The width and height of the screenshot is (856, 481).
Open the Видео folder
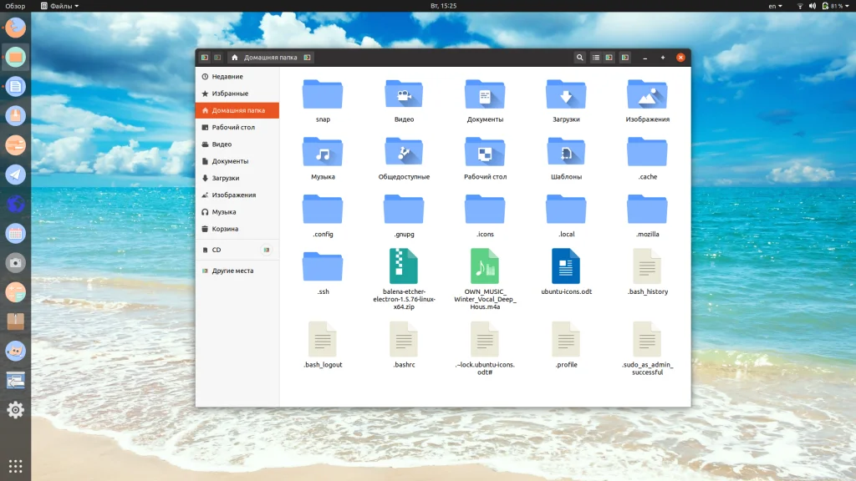(404, 96)
